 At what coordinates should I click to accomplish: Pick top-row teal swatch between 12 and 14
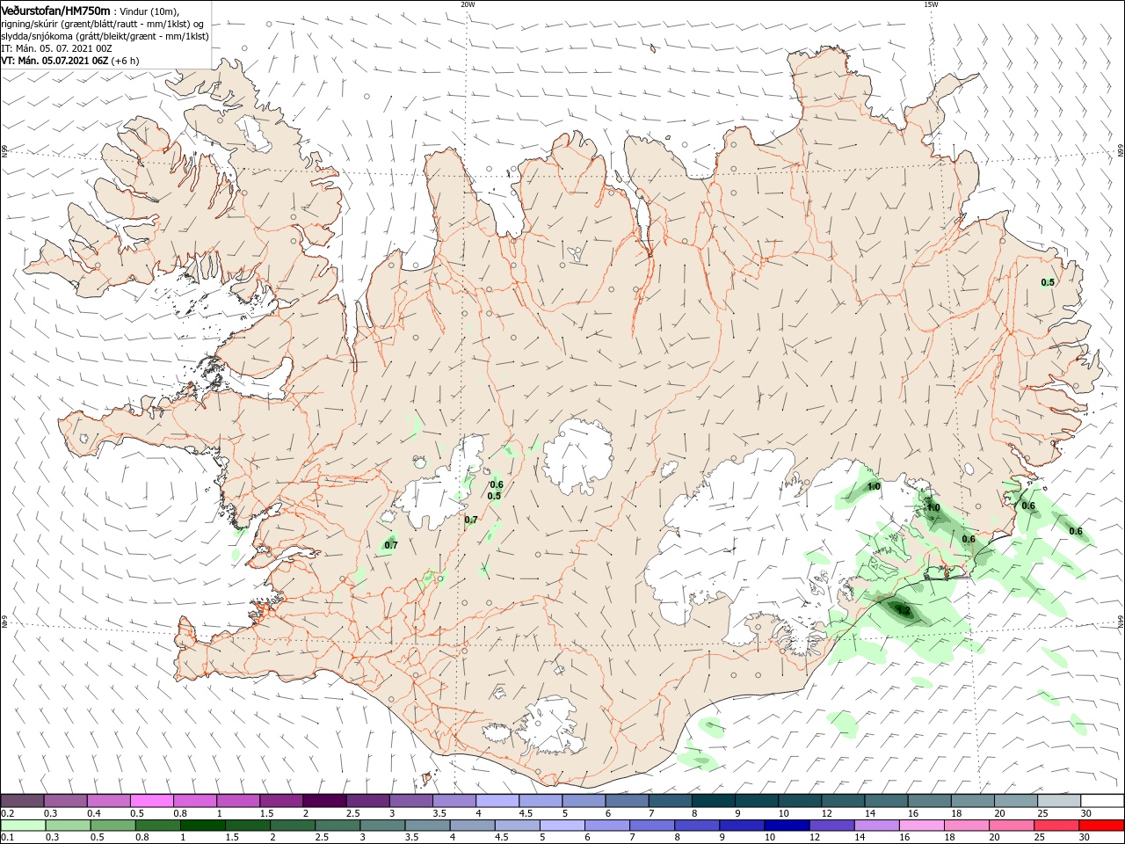[x=843, y=801]
